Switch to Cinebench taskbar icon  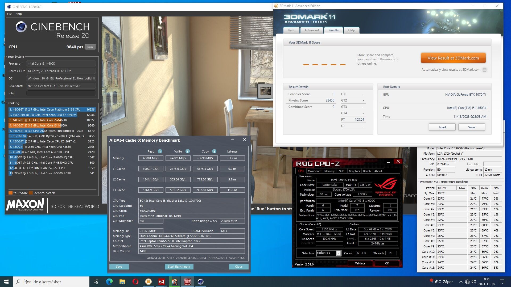[200, 282]
